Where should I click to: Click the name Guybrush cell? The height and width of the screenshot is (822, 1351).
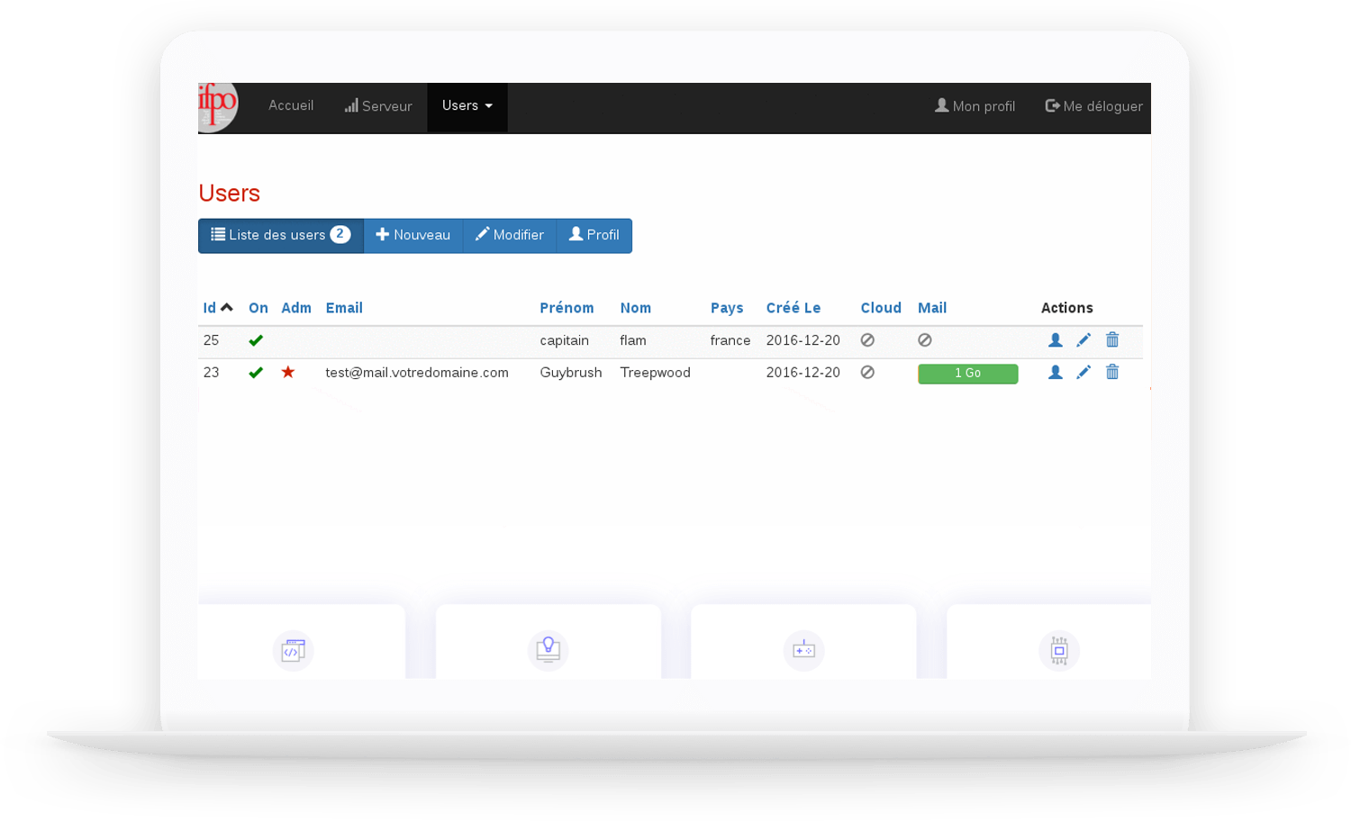571,373
